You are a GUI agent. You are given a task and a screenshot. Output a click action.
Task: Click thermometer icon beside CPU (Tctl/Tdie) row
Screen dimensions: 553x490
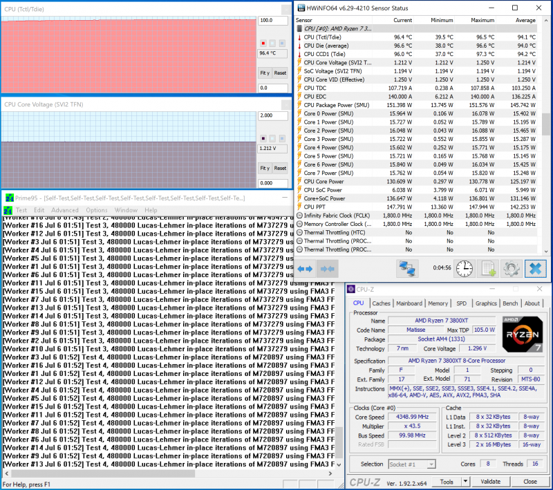click(299, 37)
